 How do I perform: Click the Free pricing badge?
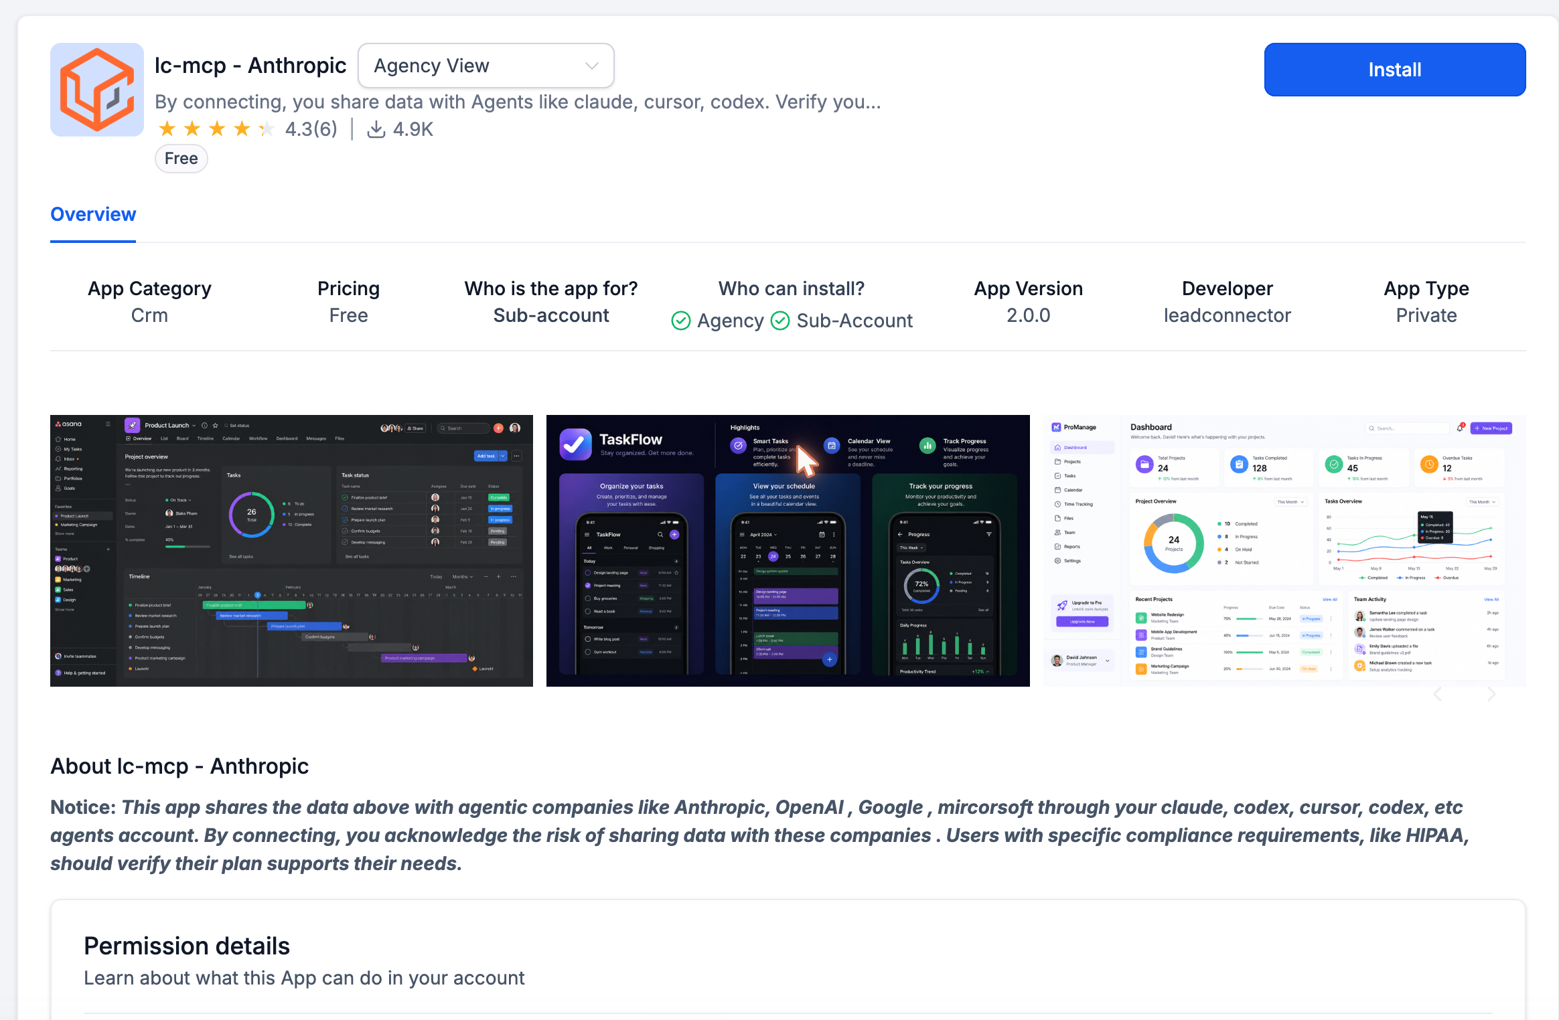coord(181,159)
